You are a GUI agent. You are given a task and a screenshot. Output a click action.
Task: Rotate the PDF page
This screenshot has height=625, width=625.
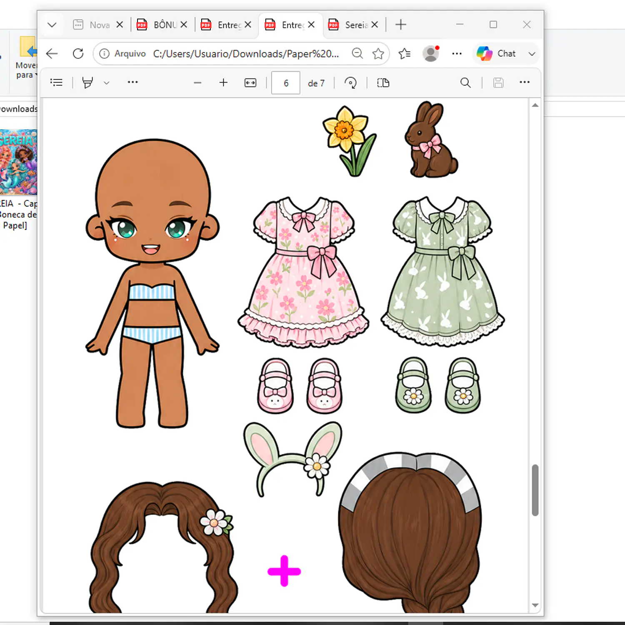tap(350, 83)
